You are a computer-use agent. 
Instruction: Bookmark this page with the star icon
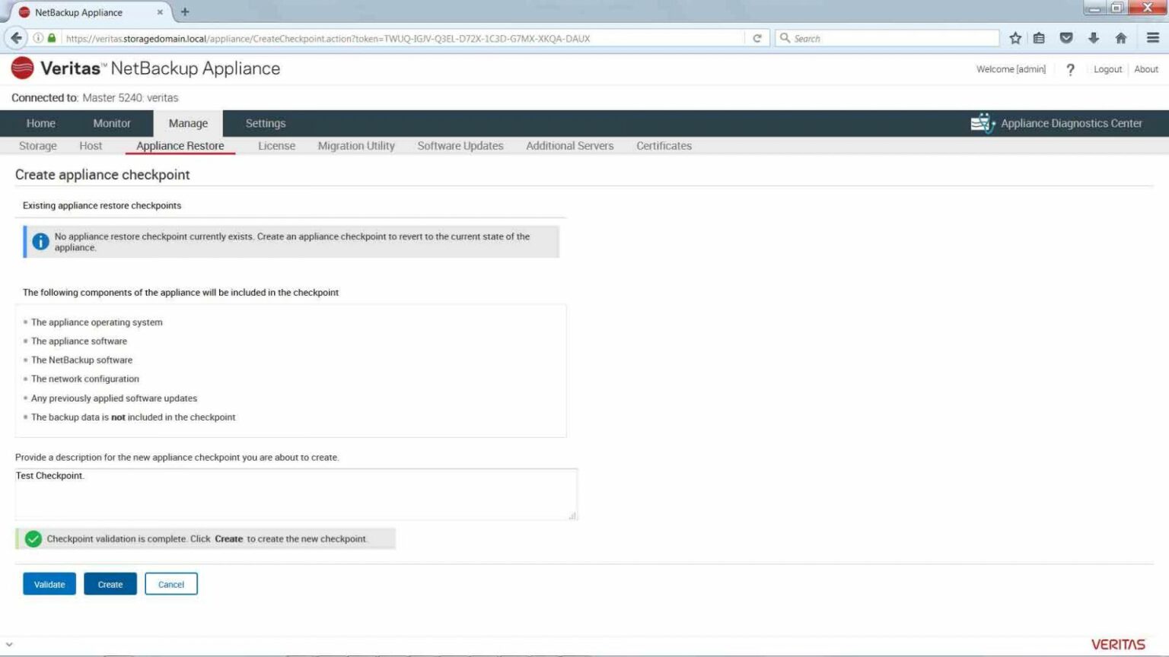[x=1015, y=38]
